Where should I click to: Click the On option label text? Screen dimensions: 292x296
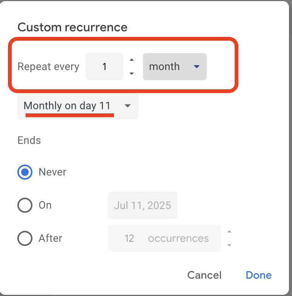(45, 205)
